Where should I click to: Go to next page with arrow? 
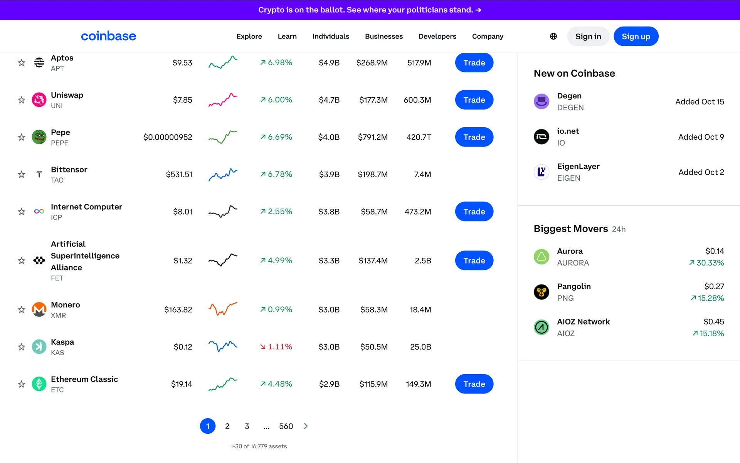tap(306, 426)
